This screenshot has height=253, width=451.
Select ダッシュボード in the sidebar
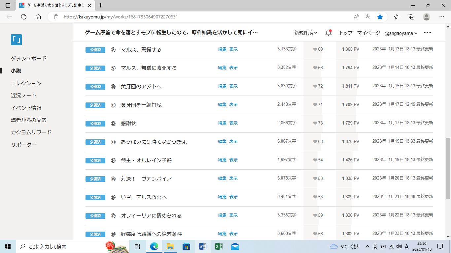(29, 58)
